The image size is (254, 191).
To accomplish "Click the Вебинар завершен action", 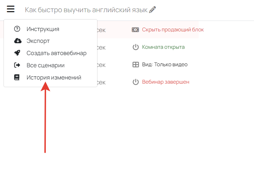I will (x=166, y=82).
